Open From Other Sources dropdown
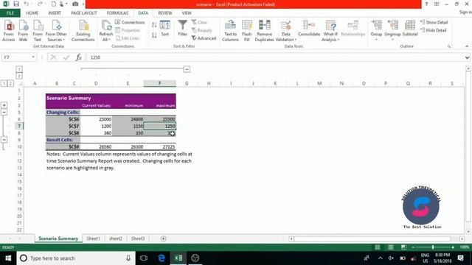The height and width of the screenshot is (265, 472). coord(56,31)
